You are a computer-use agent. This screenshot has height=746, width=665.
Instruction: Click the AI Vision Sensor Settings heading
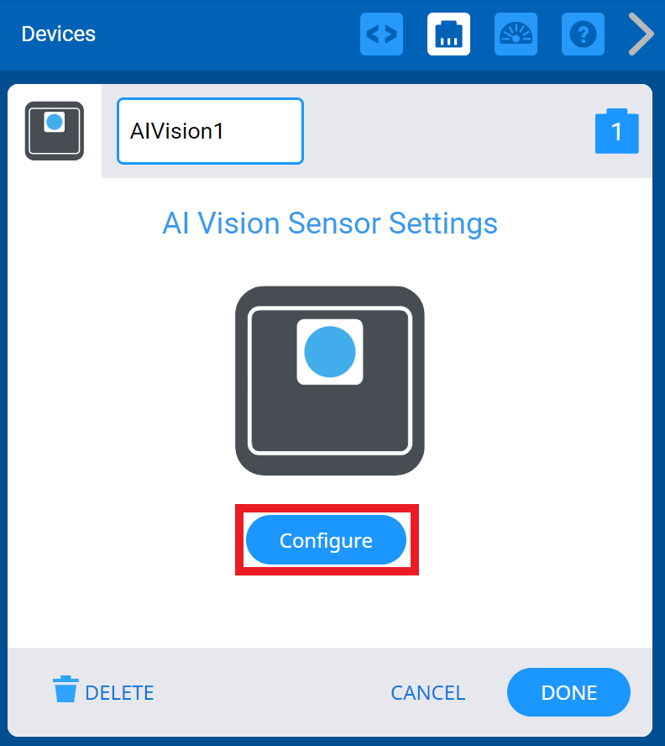click(x=330, y=223)
